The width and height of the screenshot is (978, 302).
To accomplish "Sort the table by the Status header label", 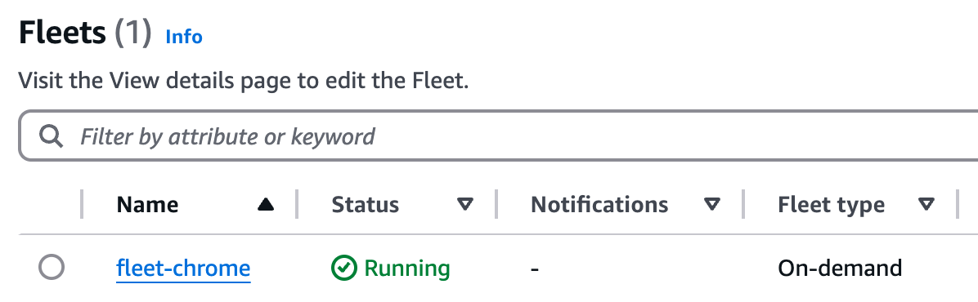I will [x=365, y=205].
